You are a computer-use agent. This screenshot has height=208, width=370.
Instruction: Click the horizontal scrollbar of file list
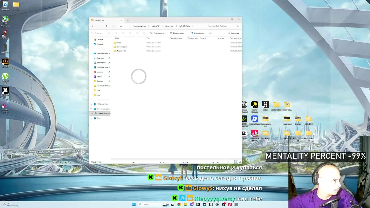tap(171, 159)
